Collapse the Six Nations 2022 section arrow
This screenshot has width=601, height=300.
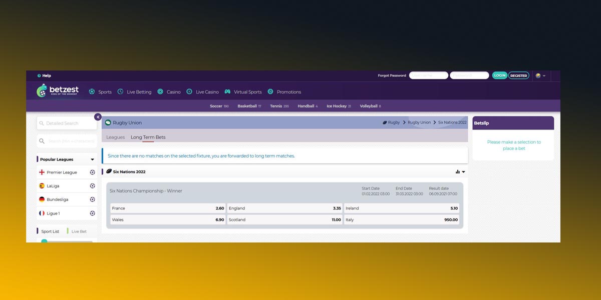[x=463, y=172]
